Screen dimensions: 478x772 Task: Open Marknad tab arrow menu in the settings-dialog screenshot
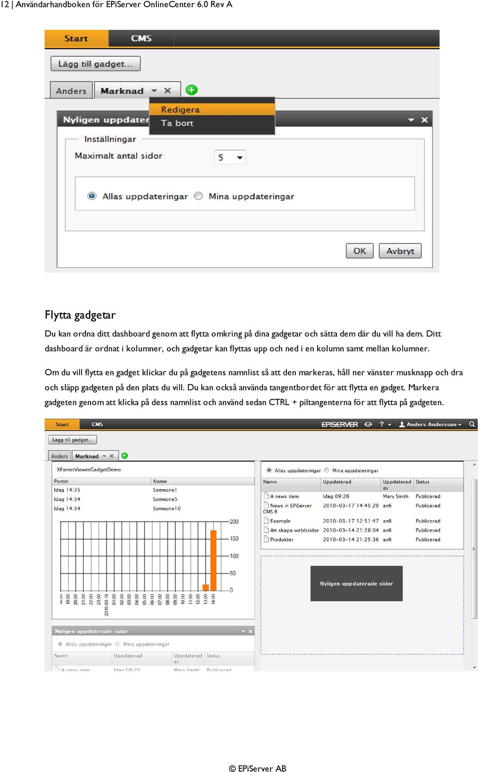click(154, 91)
